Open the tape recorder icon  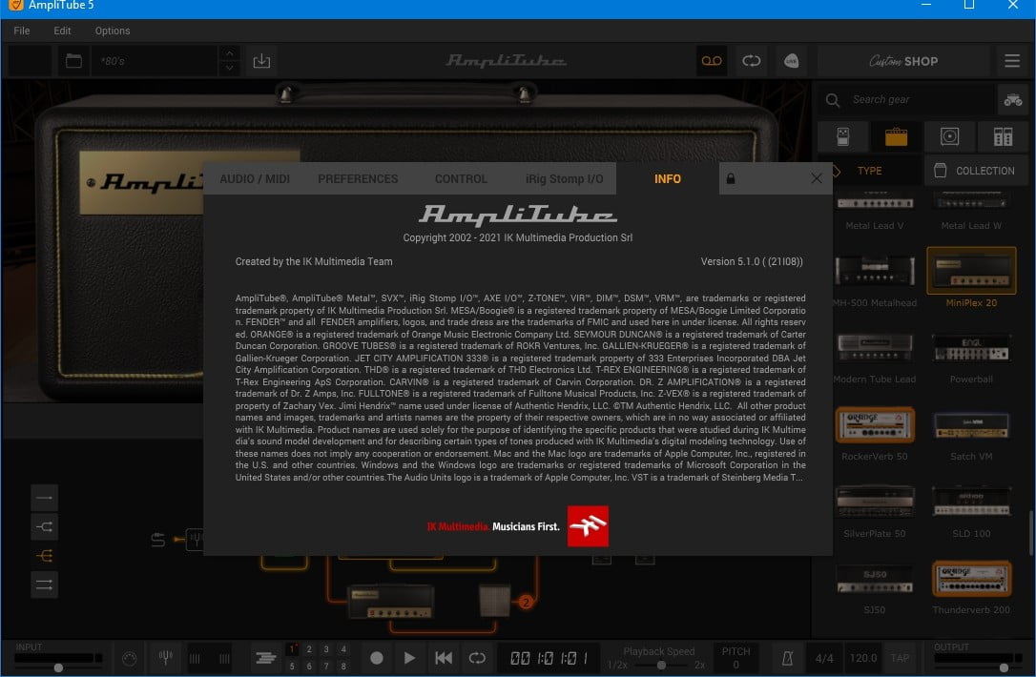[712, 61]
